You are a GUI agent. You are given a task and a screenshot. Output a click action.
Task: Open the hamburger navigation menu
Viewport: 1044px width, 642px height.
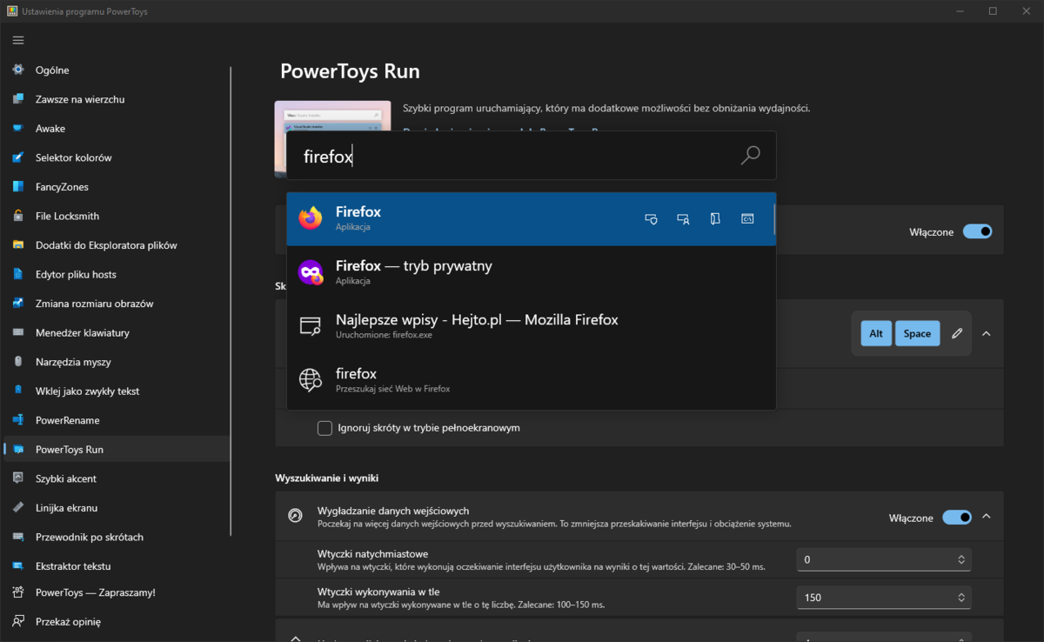coord(18,40)
